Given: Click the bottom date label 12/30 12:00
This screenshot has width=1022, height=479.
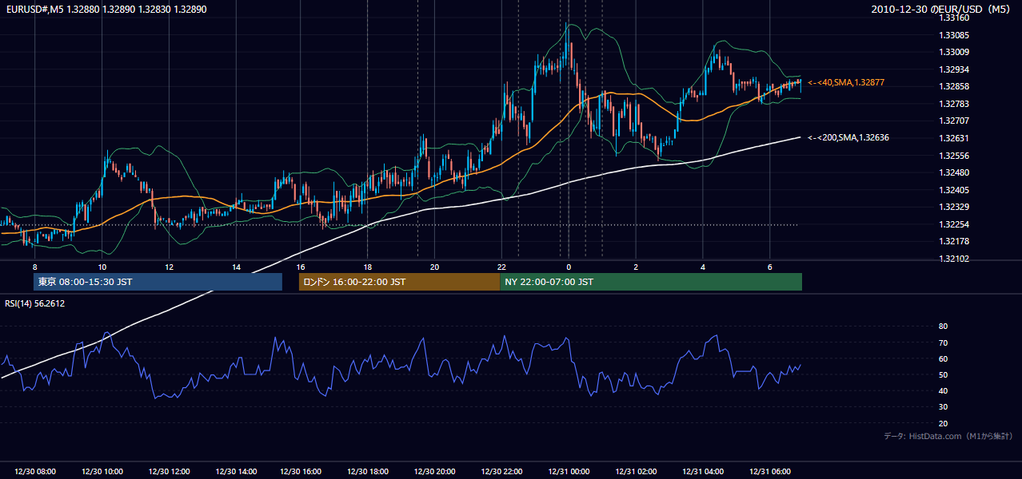Looking at the screenshot, I should (169, 472).
